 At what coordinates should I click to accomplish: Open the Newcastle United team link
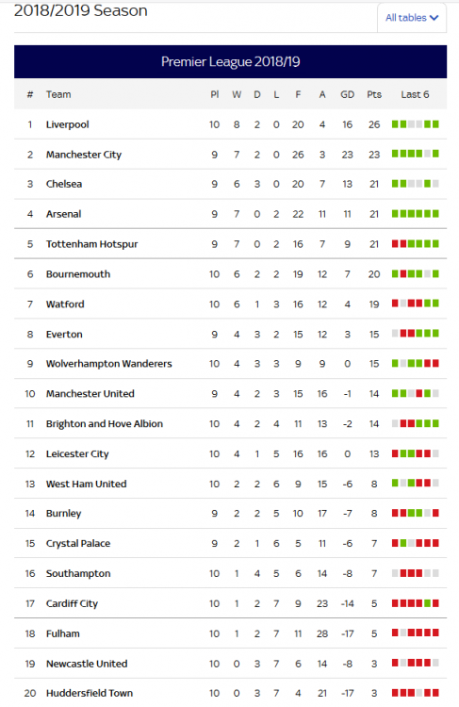point(87,664)
